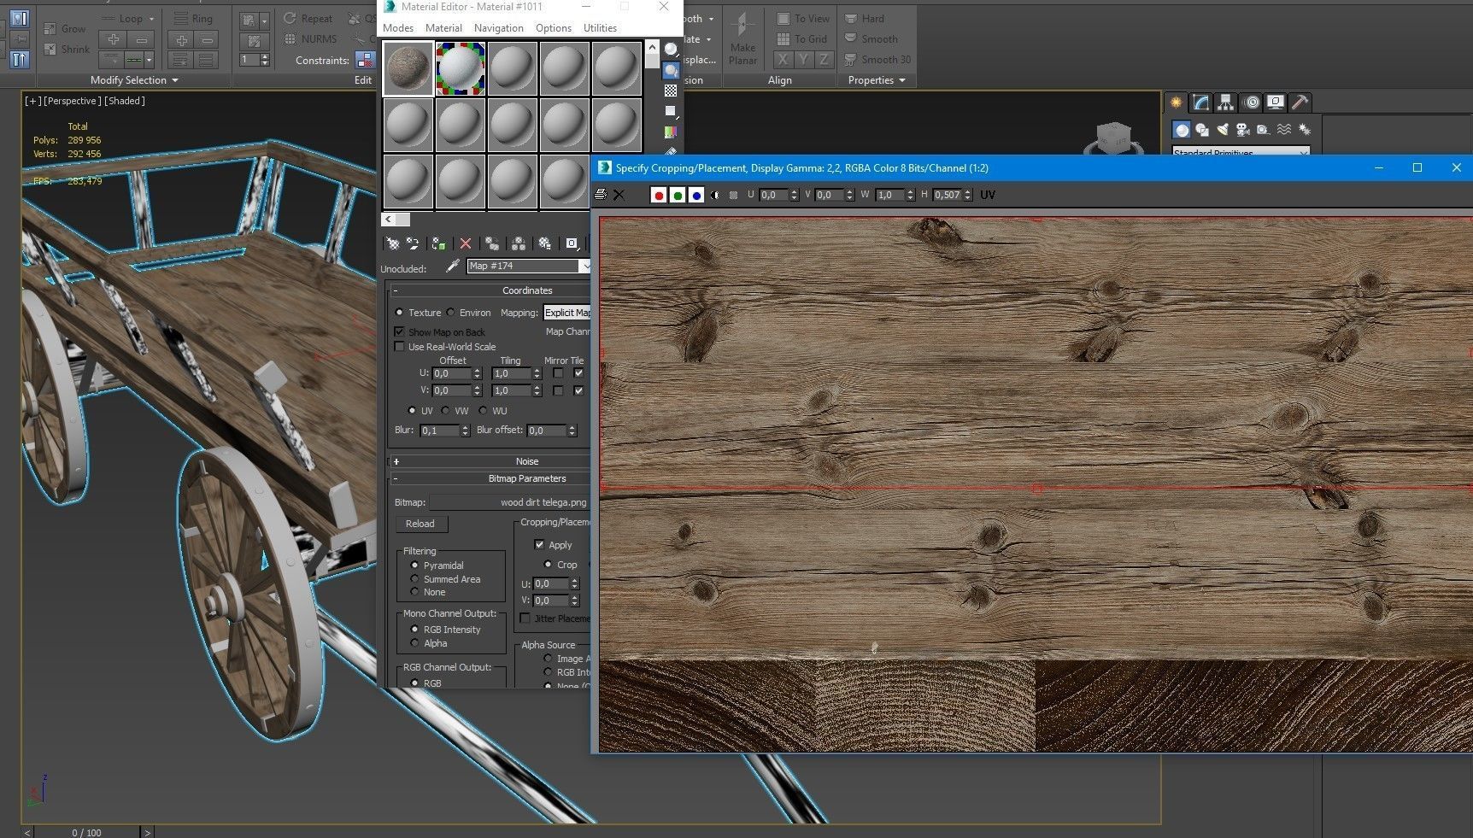Toggle the checkered Background icon

click(672, 91)
